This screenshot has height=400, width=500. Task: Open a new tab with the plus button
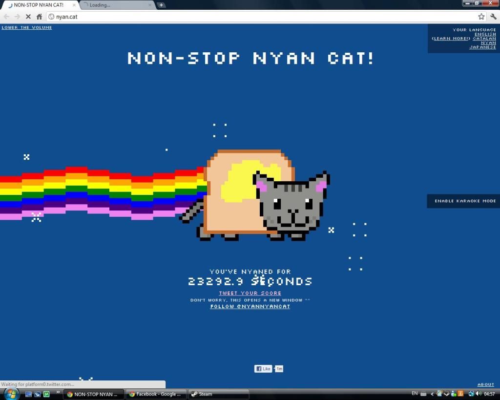(x=161, y=5)
